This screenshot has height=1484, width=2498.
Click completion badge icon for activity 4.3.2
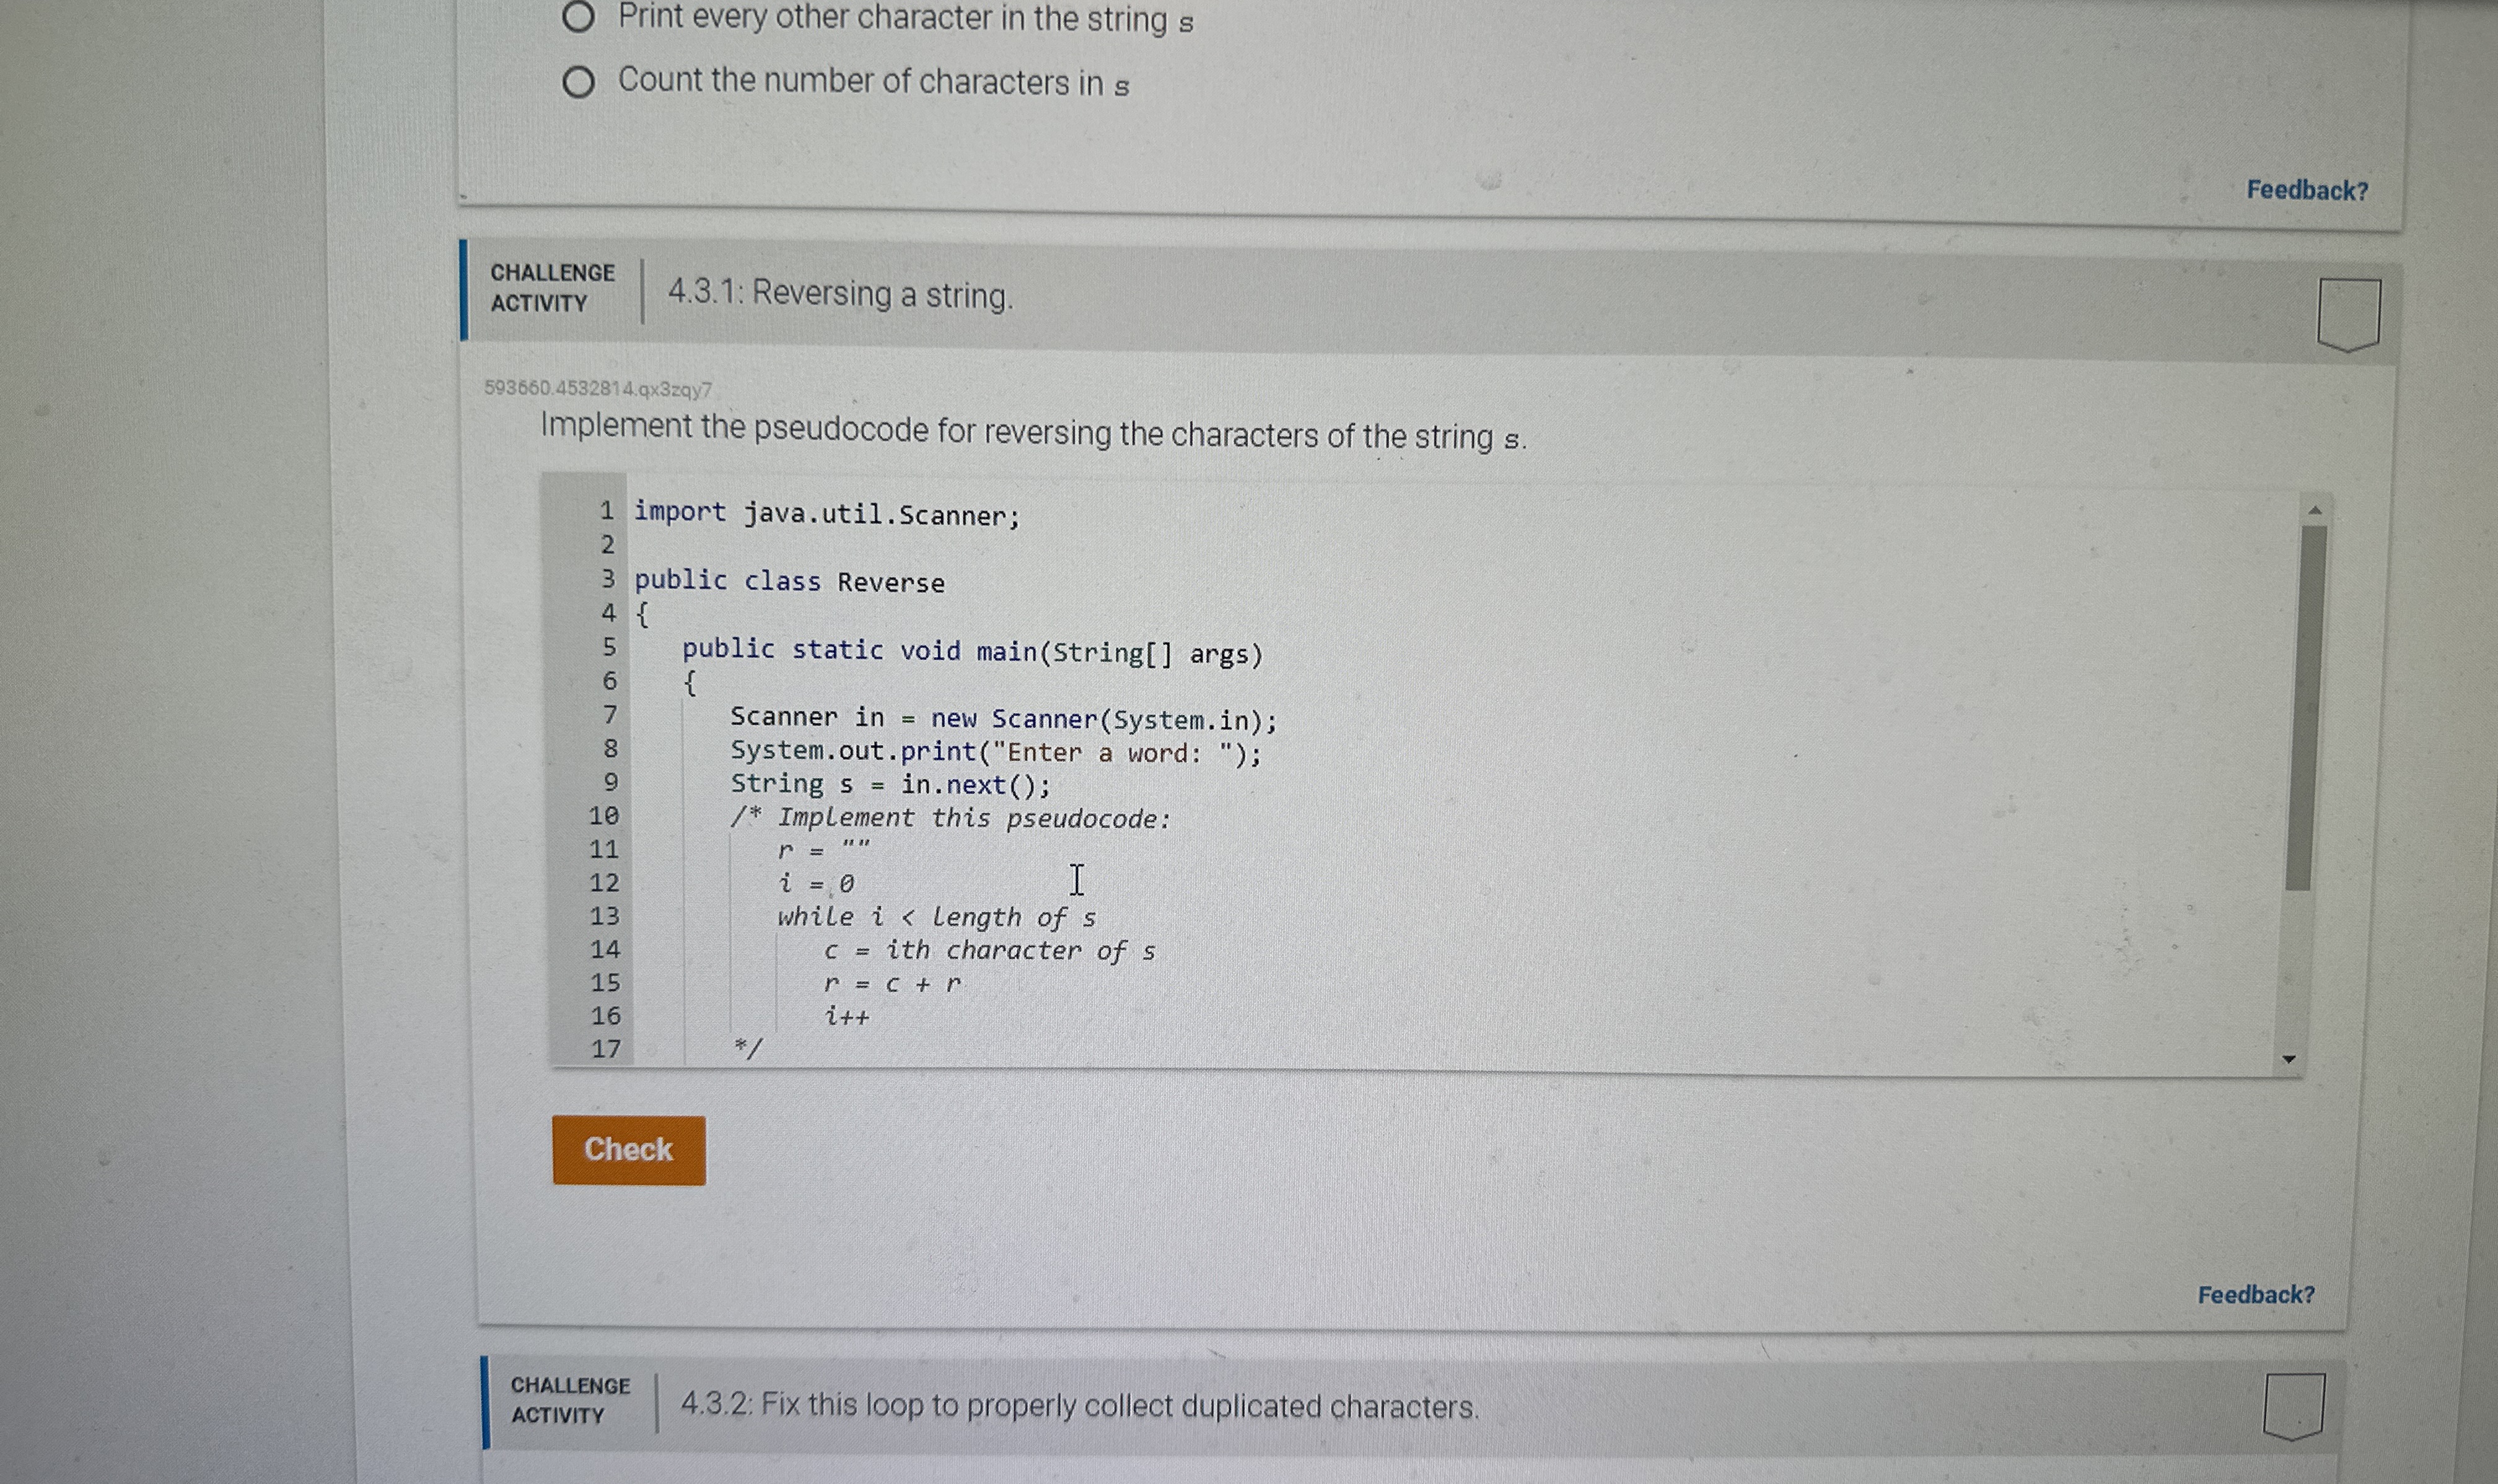point(2294,1405)
